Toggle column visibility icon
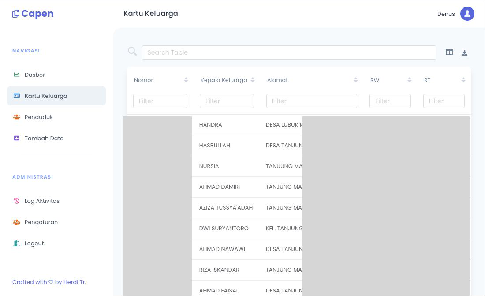Image resolution: width=485 pixels, height=296 pixels. (x=449, y=52)
